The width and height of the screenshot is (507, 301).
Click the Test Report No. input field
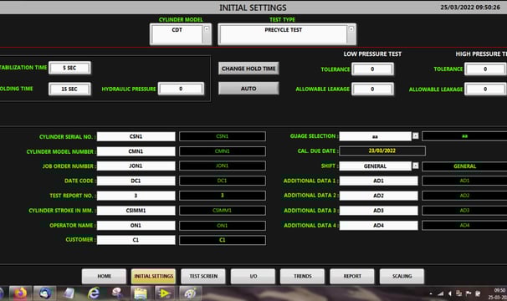(136, 196)
